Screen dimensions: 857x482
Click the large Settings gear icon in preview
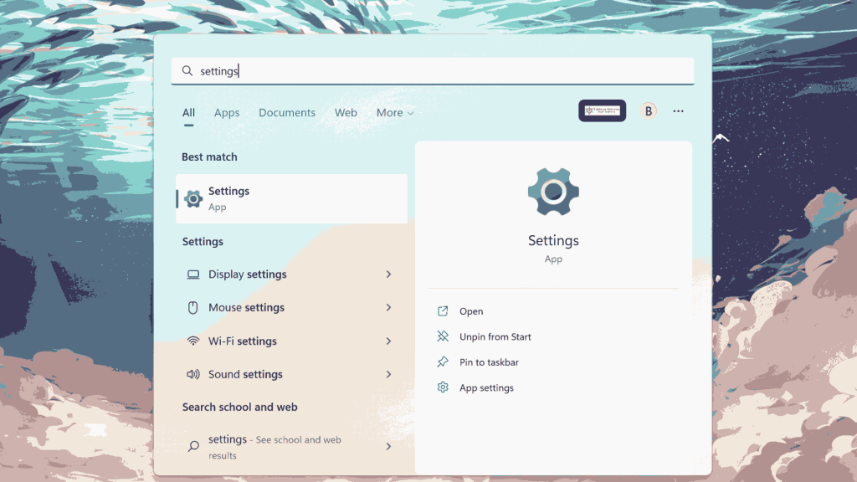[554, 192]
